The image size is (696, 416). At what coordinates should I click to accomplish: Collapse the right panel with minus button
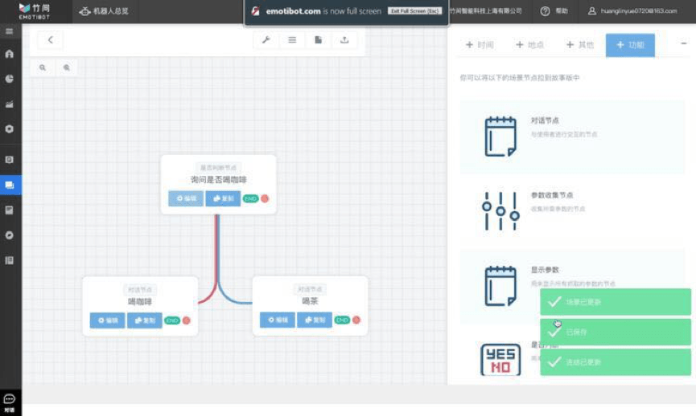pos(683,45)
